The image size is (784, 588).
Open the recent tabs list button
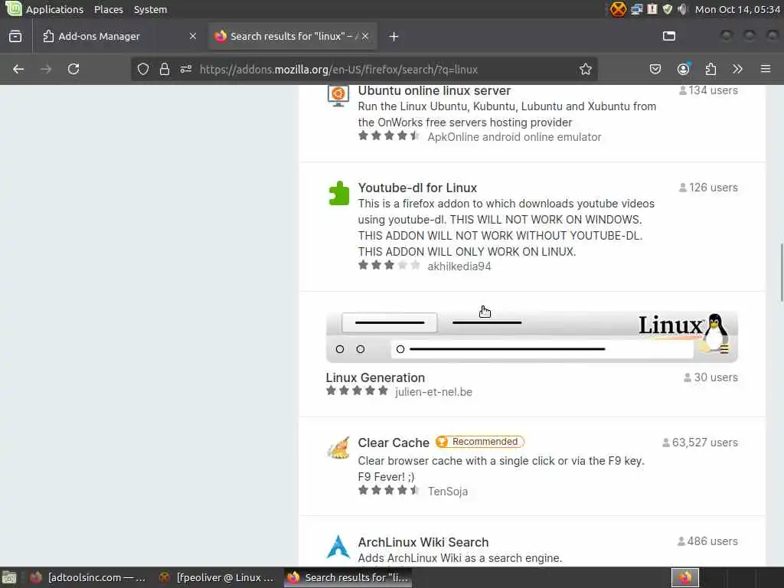(x=15, y=36)
